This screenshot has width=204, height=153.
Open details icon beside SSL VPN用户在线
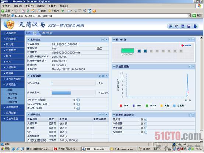coord(78,104)
